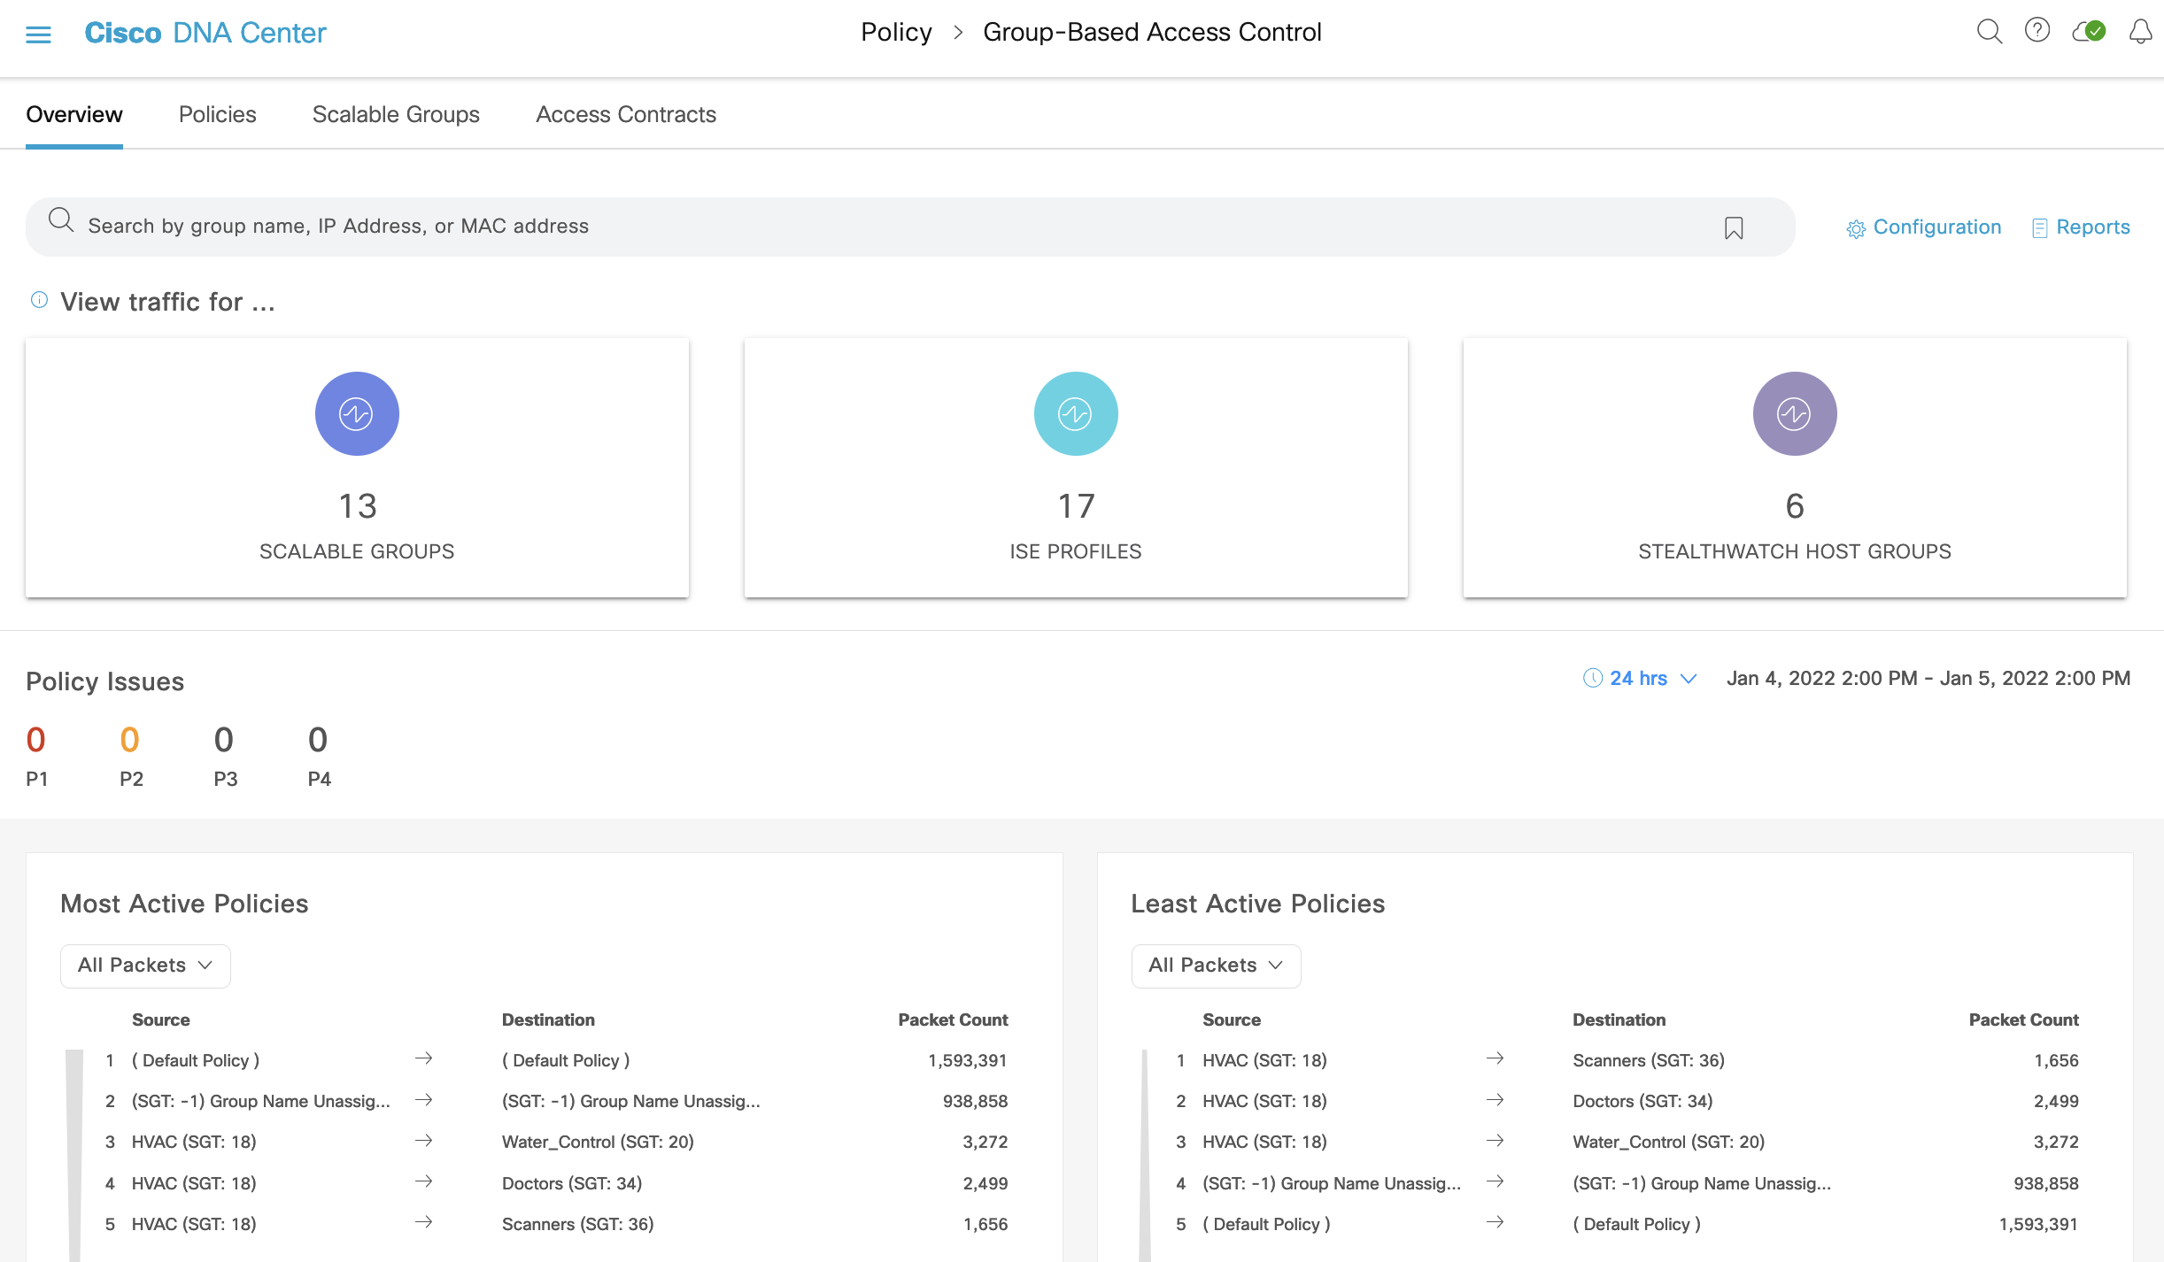This screenshot has width=2164, height=1262.
Task: Click the cloud status icon
Action: point(2089,31)
